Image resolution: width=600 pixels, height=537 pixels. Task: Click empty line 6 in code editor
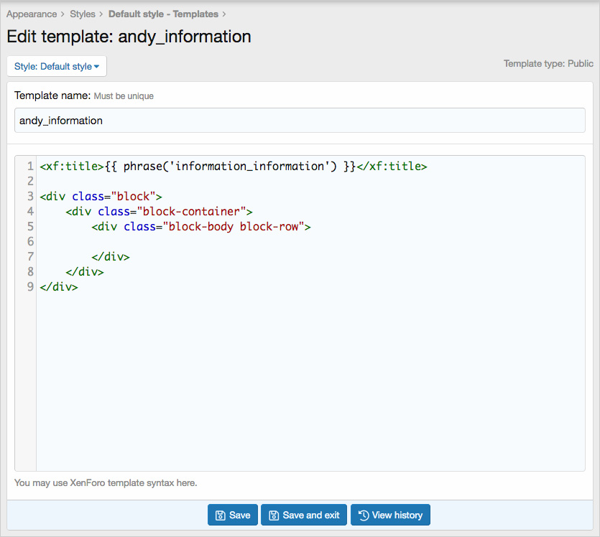click(216, 242)
